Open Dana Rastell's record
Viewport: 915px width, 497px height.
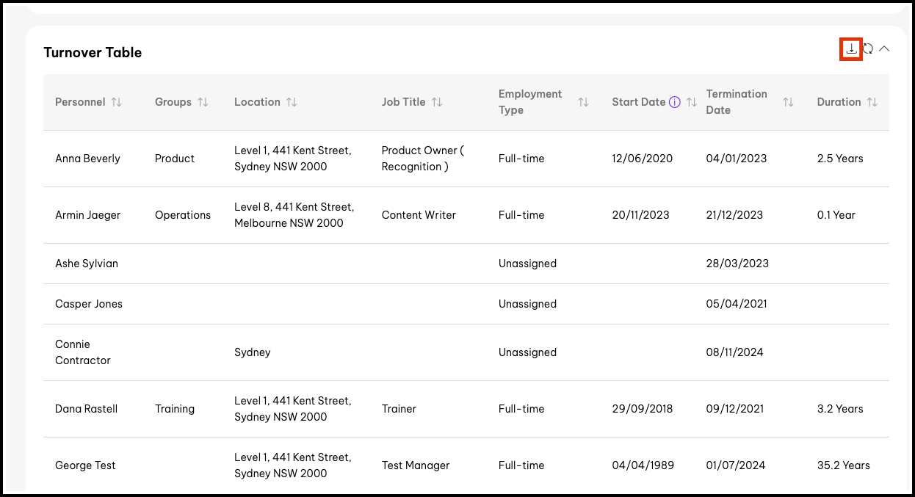[x=86, y=409]
